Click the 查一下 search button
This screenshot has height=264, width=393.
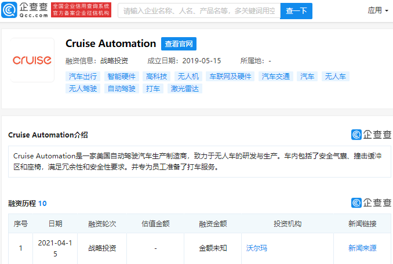point(296,11)
